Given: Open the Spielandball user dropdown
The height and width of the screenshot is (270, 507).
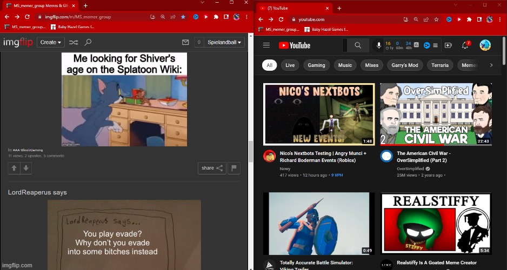Looking at the screenshot, I should (225, 42).
